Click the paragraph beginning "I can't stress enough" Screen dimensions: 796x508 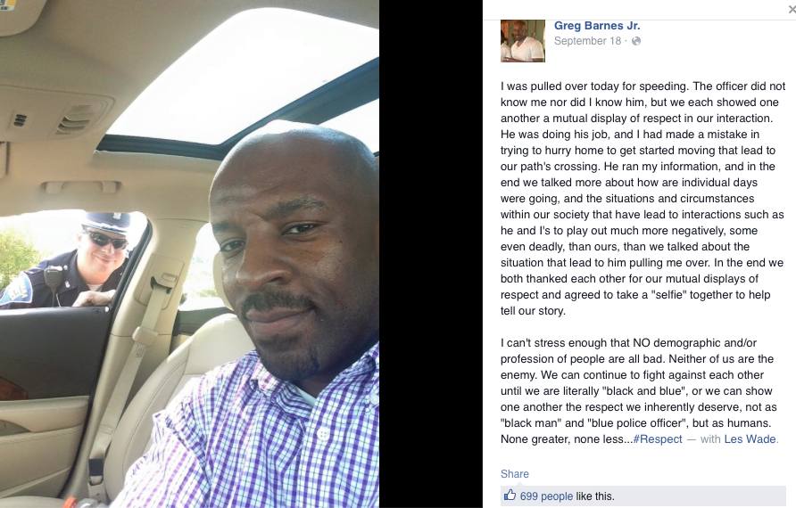[x=639, y=391]
